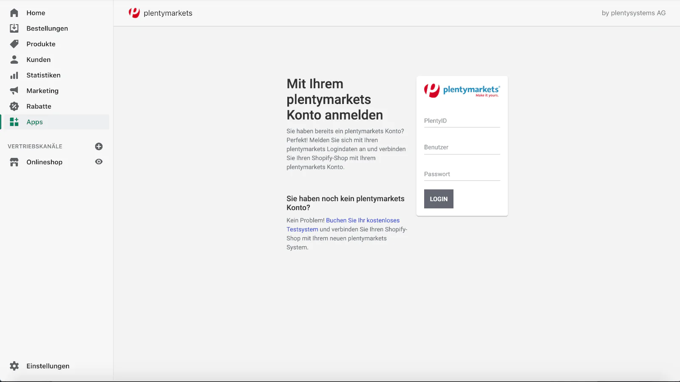
Task: Click the Onlineshop store icon
Action: (x=14, y=162)
